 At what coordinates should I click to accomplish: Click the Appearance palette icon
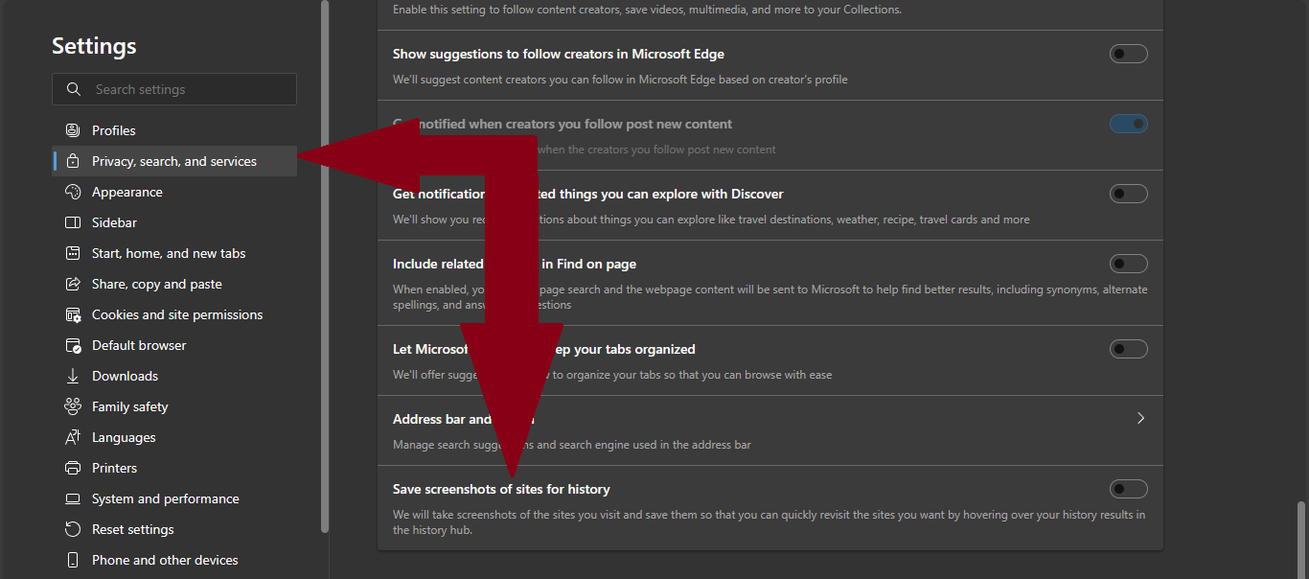[x=73, y=192]
